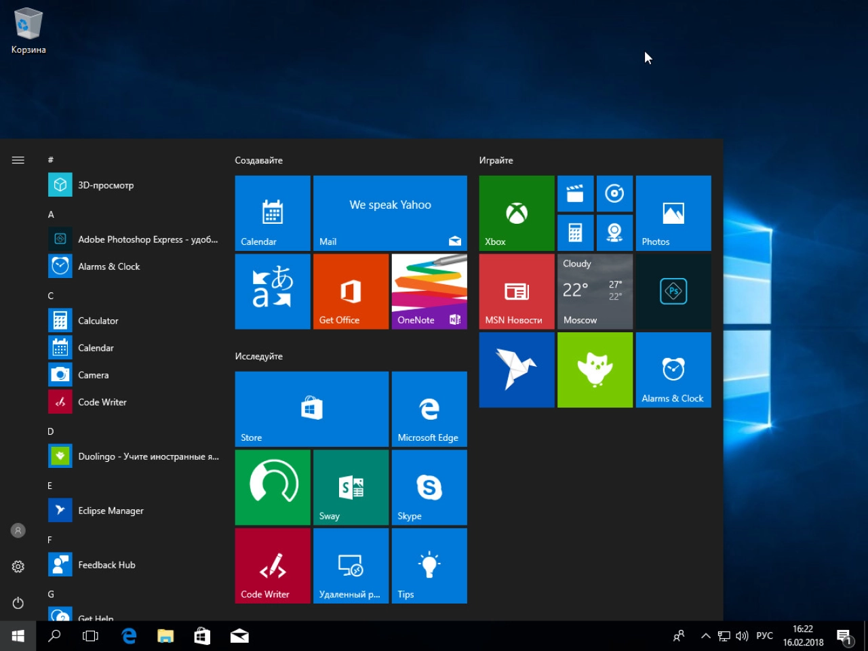Open the Maps small tile
Viewport: 868px width, 651px height.
(x=614, y=233)
